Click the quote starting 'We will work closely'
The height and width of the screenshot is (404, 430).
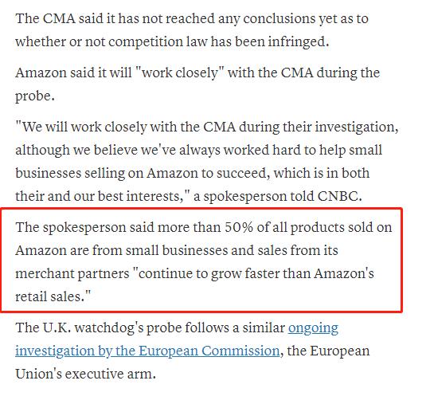(207, 162)
